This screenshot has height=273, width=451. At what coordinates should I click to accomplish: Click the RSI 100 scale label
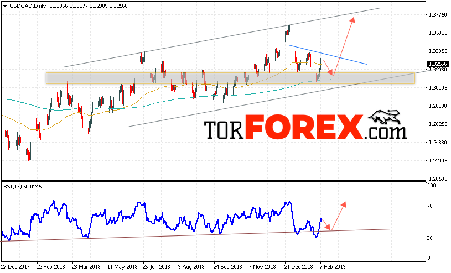click(432, 186)
